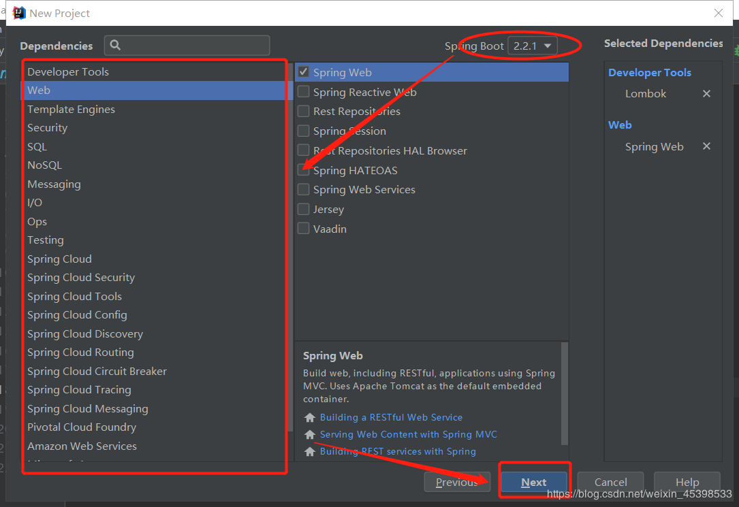The height and width of the screenshot is (507, 739).
Task: Open Pivotal Cloud Foundry category
Action: pyautogui.click(x=155, y=427)
